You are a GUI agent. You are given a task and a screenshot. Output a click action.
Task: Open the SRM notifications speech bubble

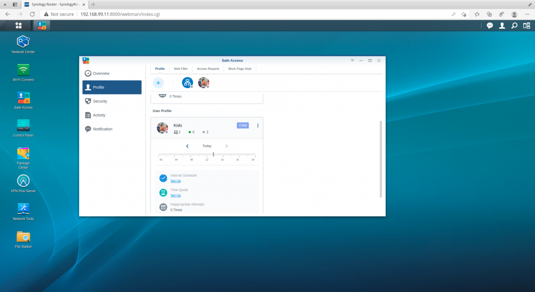coord(490,26)
